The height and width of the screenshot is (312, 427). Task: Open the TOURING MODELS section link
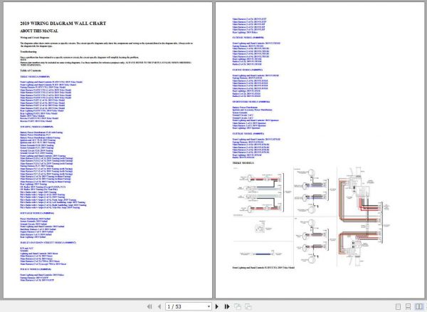[36, 127]
